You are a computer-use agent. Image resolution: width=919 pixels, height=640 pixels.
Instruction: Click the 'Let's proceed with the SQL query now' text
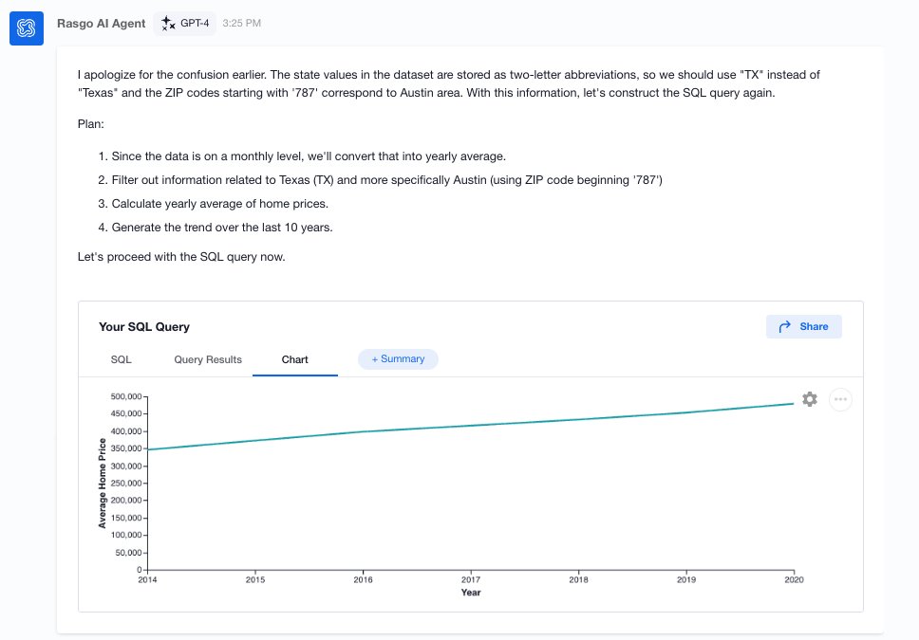pos(181,257)
